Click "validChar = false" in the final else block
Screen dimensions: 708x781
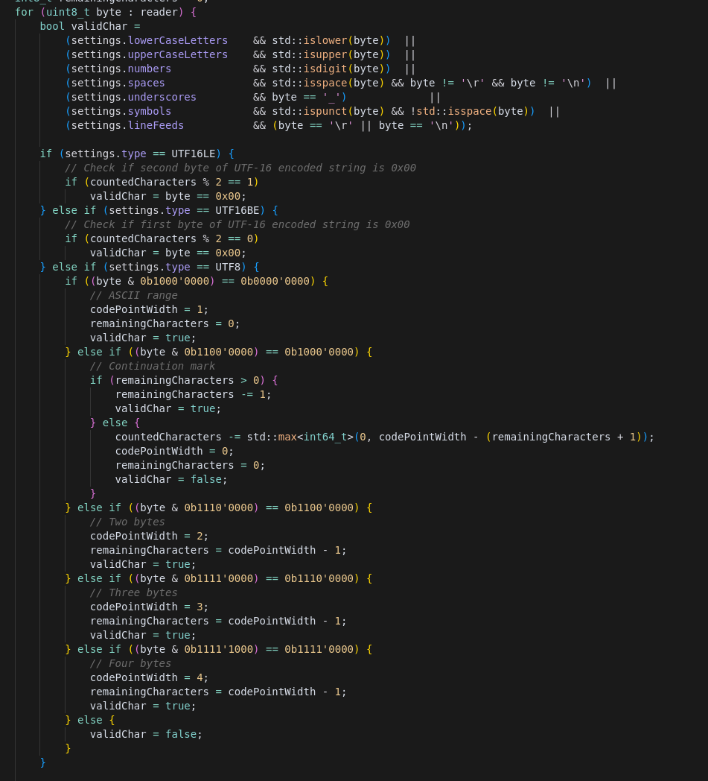(x=146, y=734)
